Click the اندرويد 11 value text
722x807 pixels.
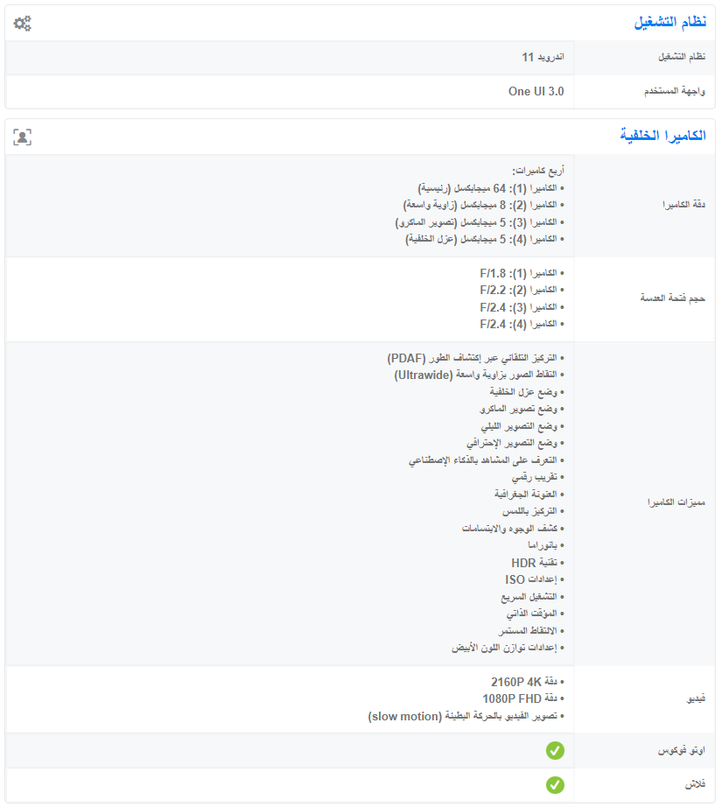point(543,57)
